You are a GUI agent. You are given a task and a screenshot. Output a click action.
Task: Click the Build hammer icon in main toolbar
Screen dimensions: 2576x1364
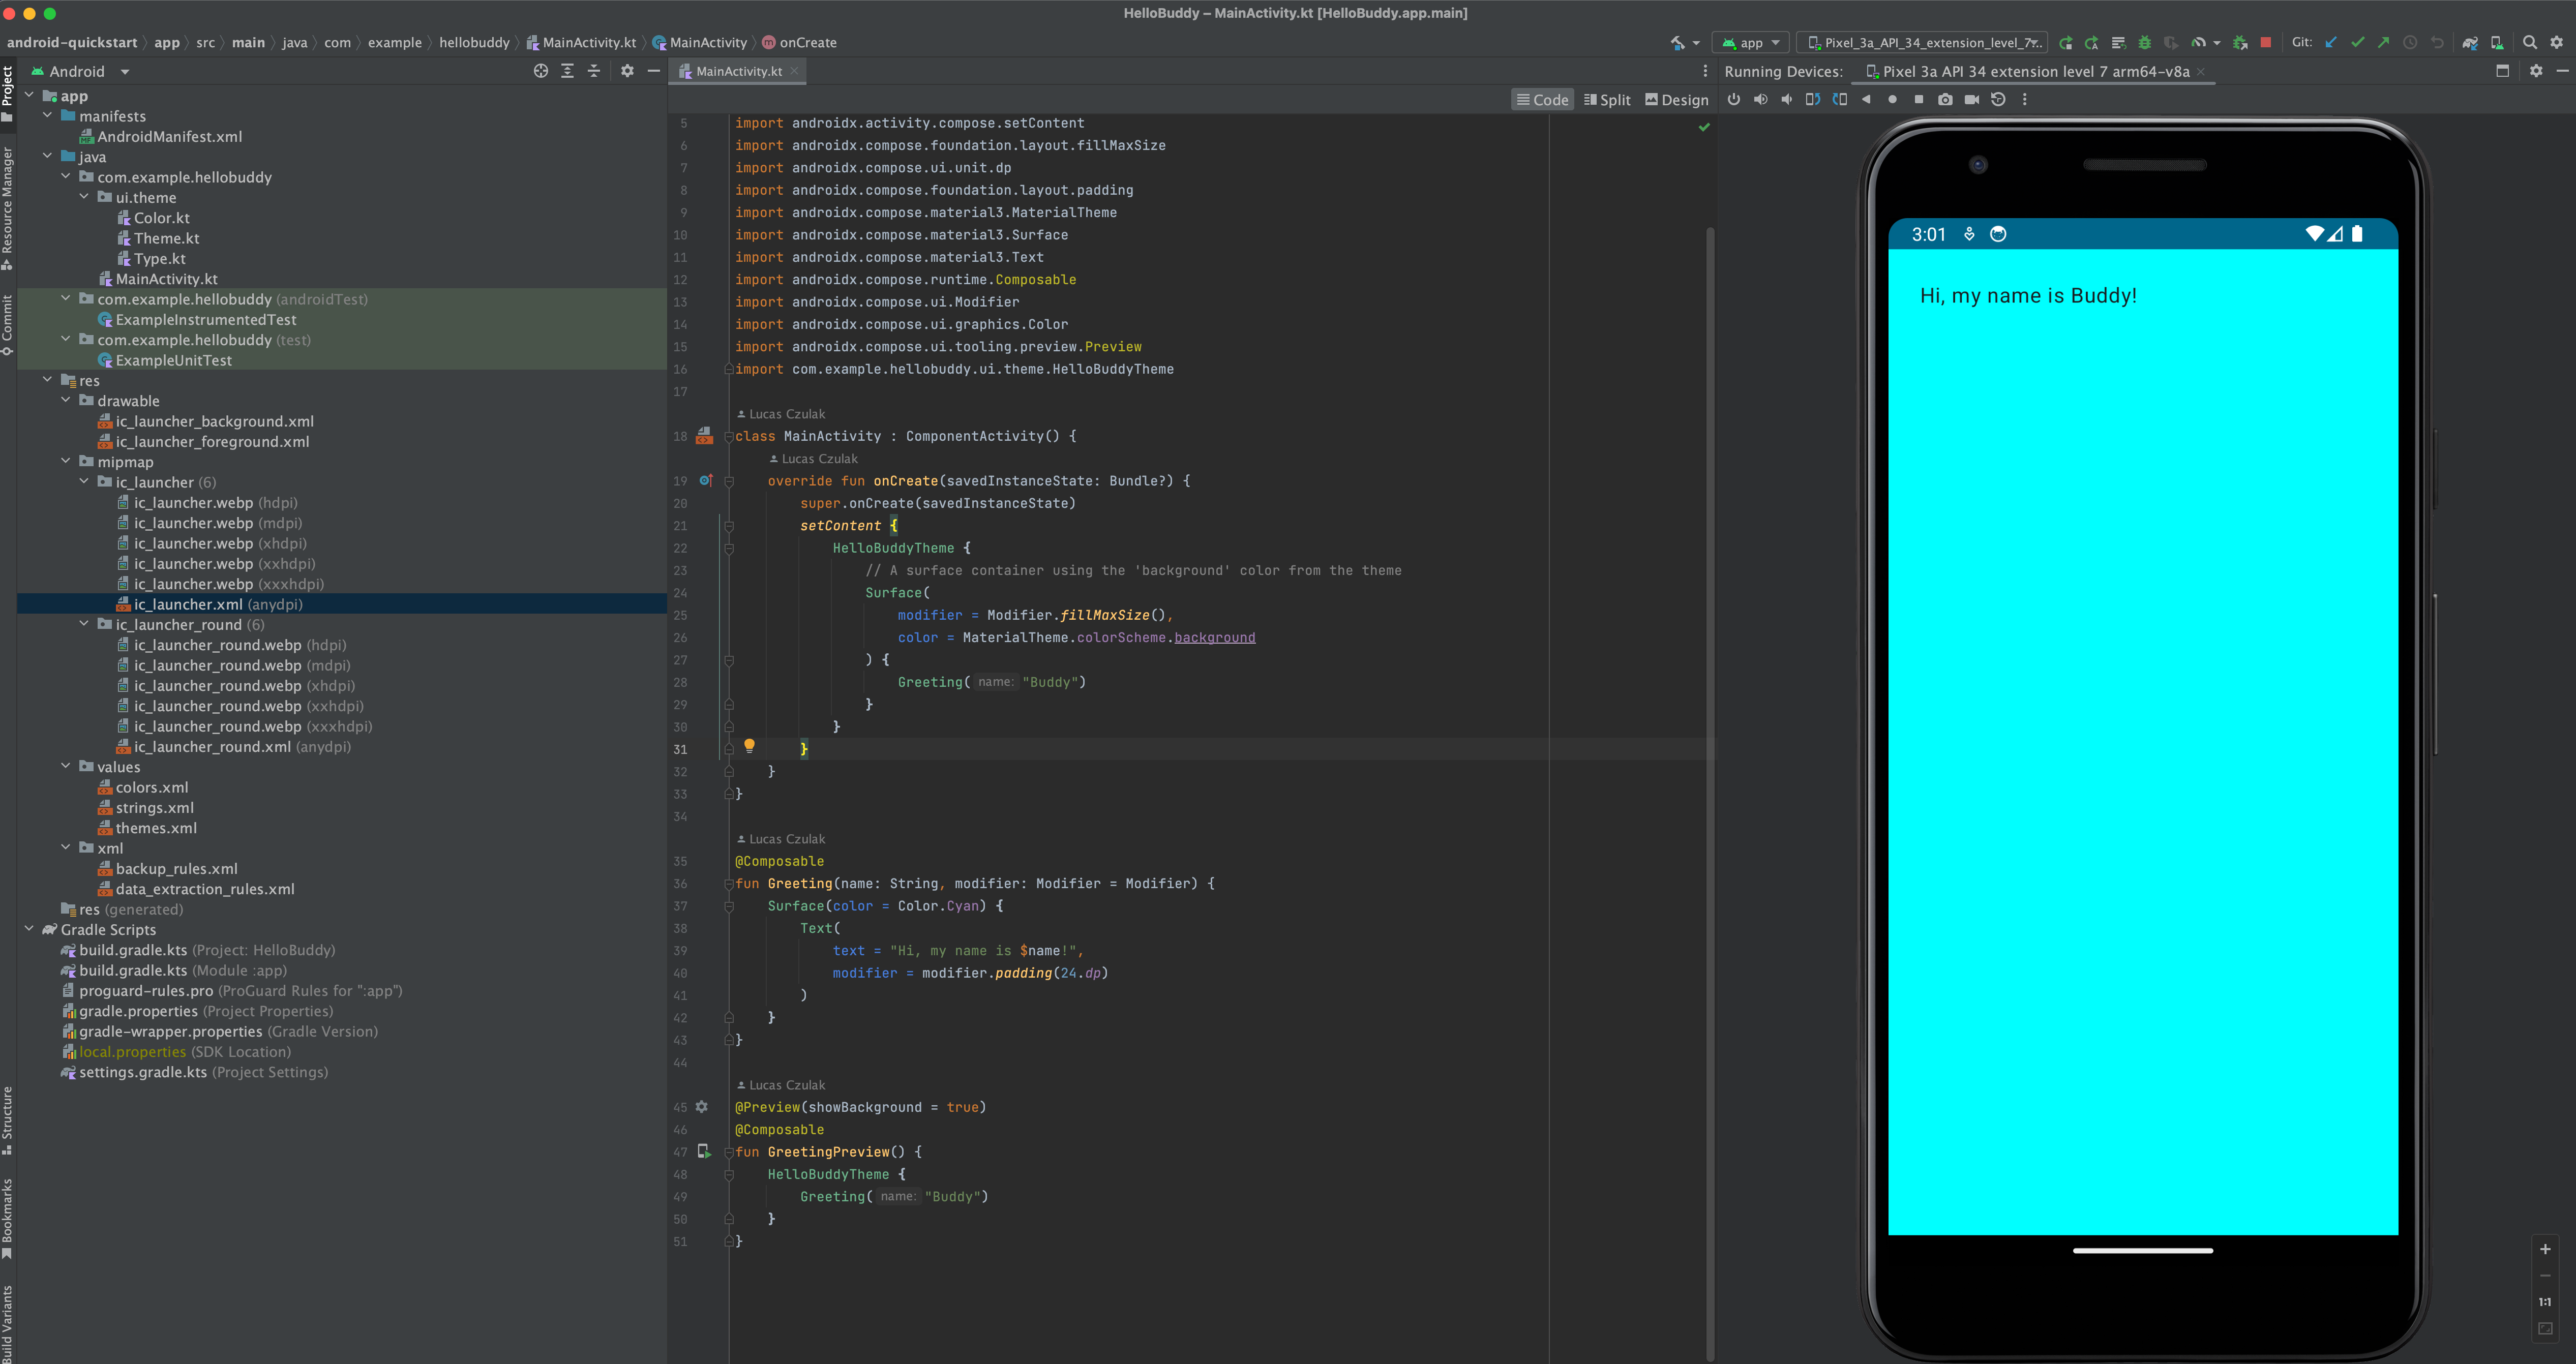coord(1678,43)
